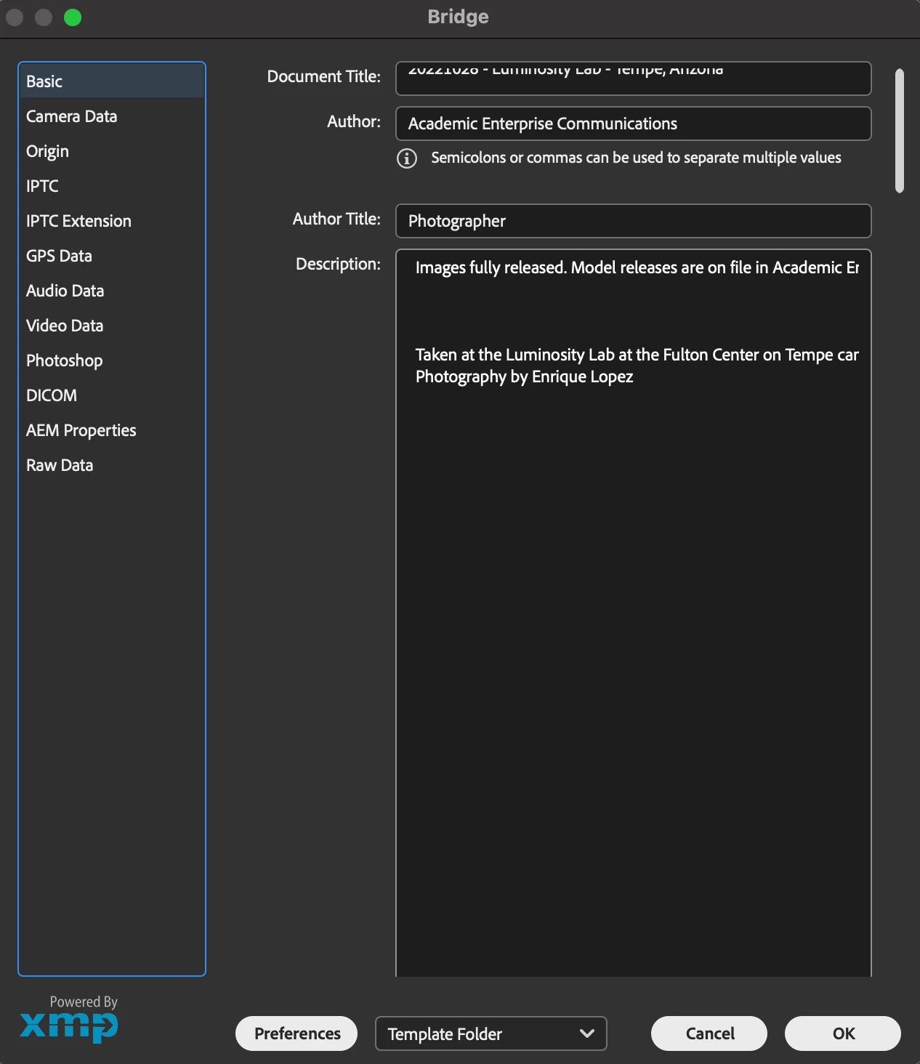Screen dimensions: 920x1064
Task: Click inside the Description text area
Action: [633, 613]
